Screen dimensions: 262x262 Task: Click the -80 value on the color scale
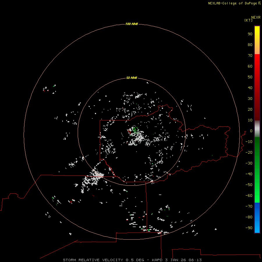coord(249,217)
